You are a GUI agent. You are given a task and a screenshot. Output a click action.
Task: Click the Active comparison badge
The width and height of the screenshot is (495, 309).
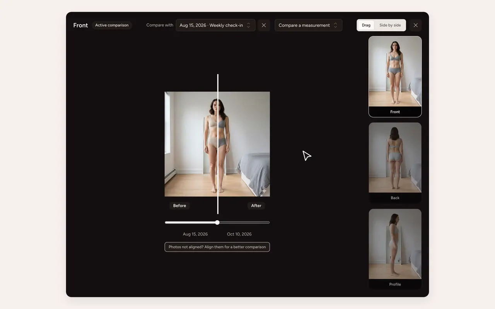click(112, 25)
